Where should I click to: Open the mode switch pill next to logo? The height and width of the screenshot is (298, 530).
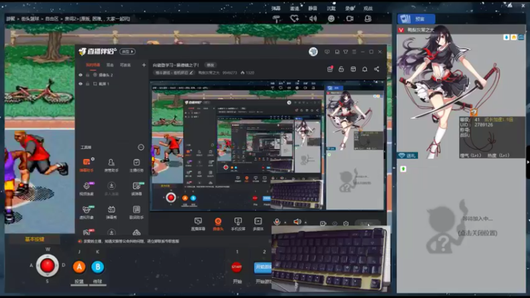tap(128, 52)
